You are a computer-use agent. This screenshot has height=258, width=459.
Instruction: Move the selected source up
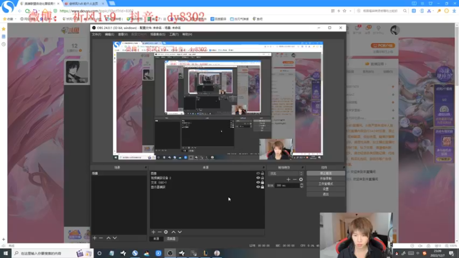click(x=174, y=232)
